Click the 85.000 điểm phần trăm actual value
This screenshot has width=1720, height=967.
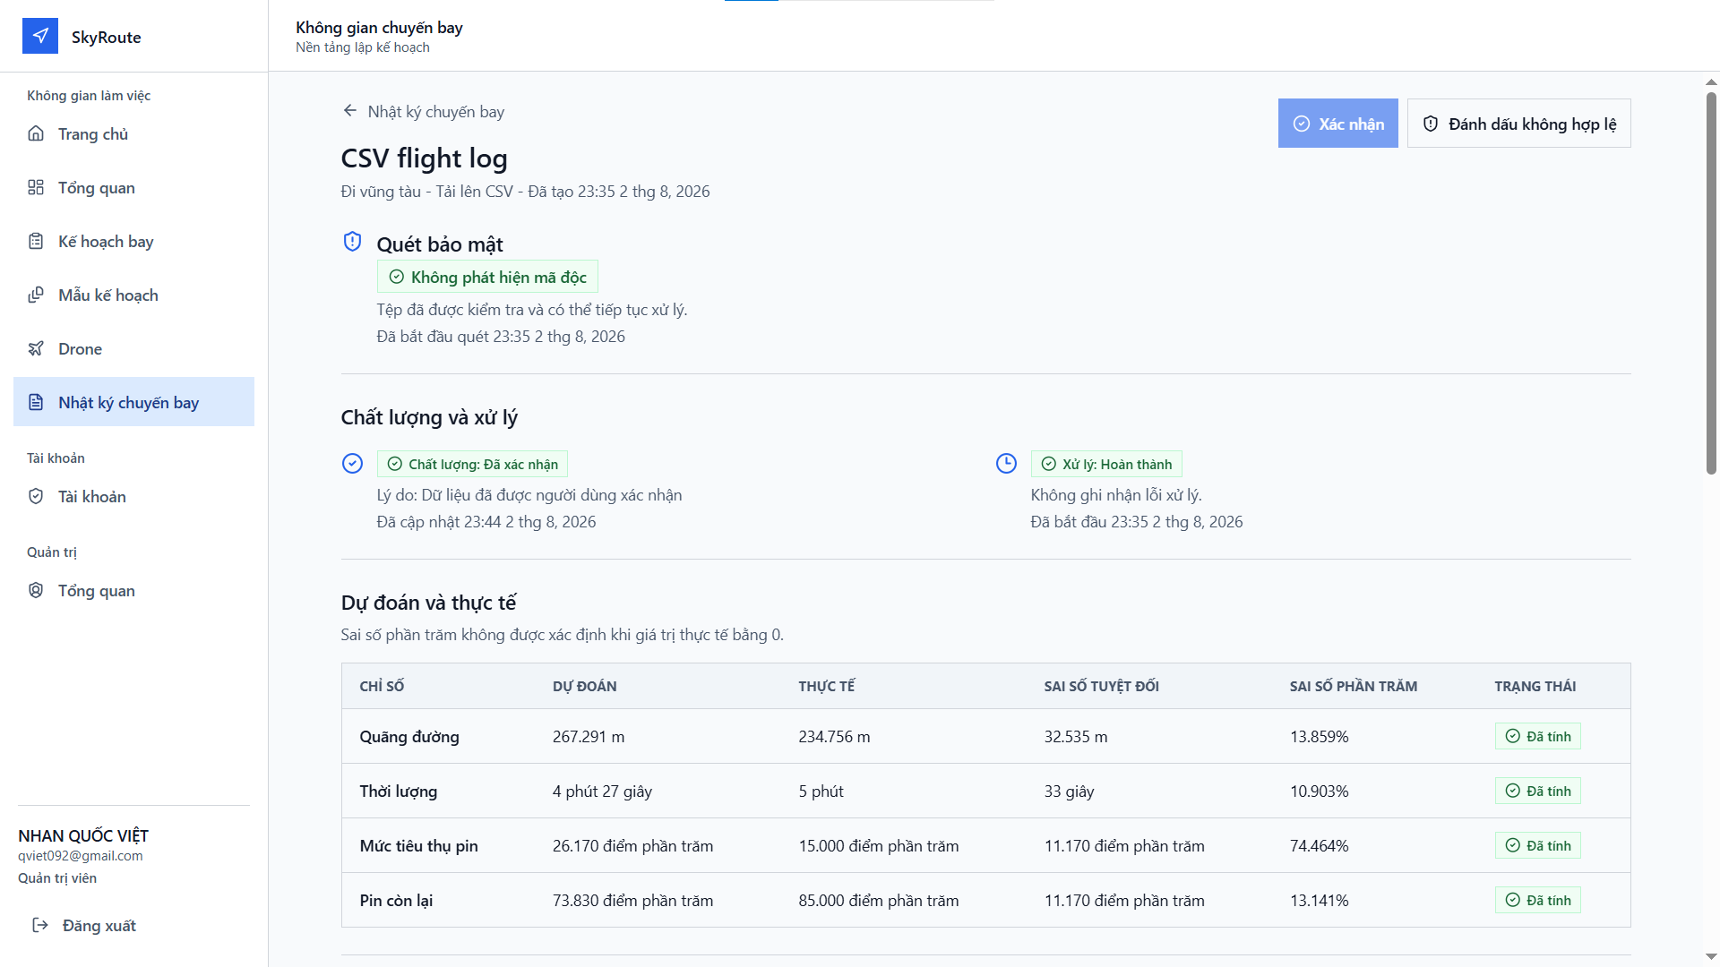[878, 900]
